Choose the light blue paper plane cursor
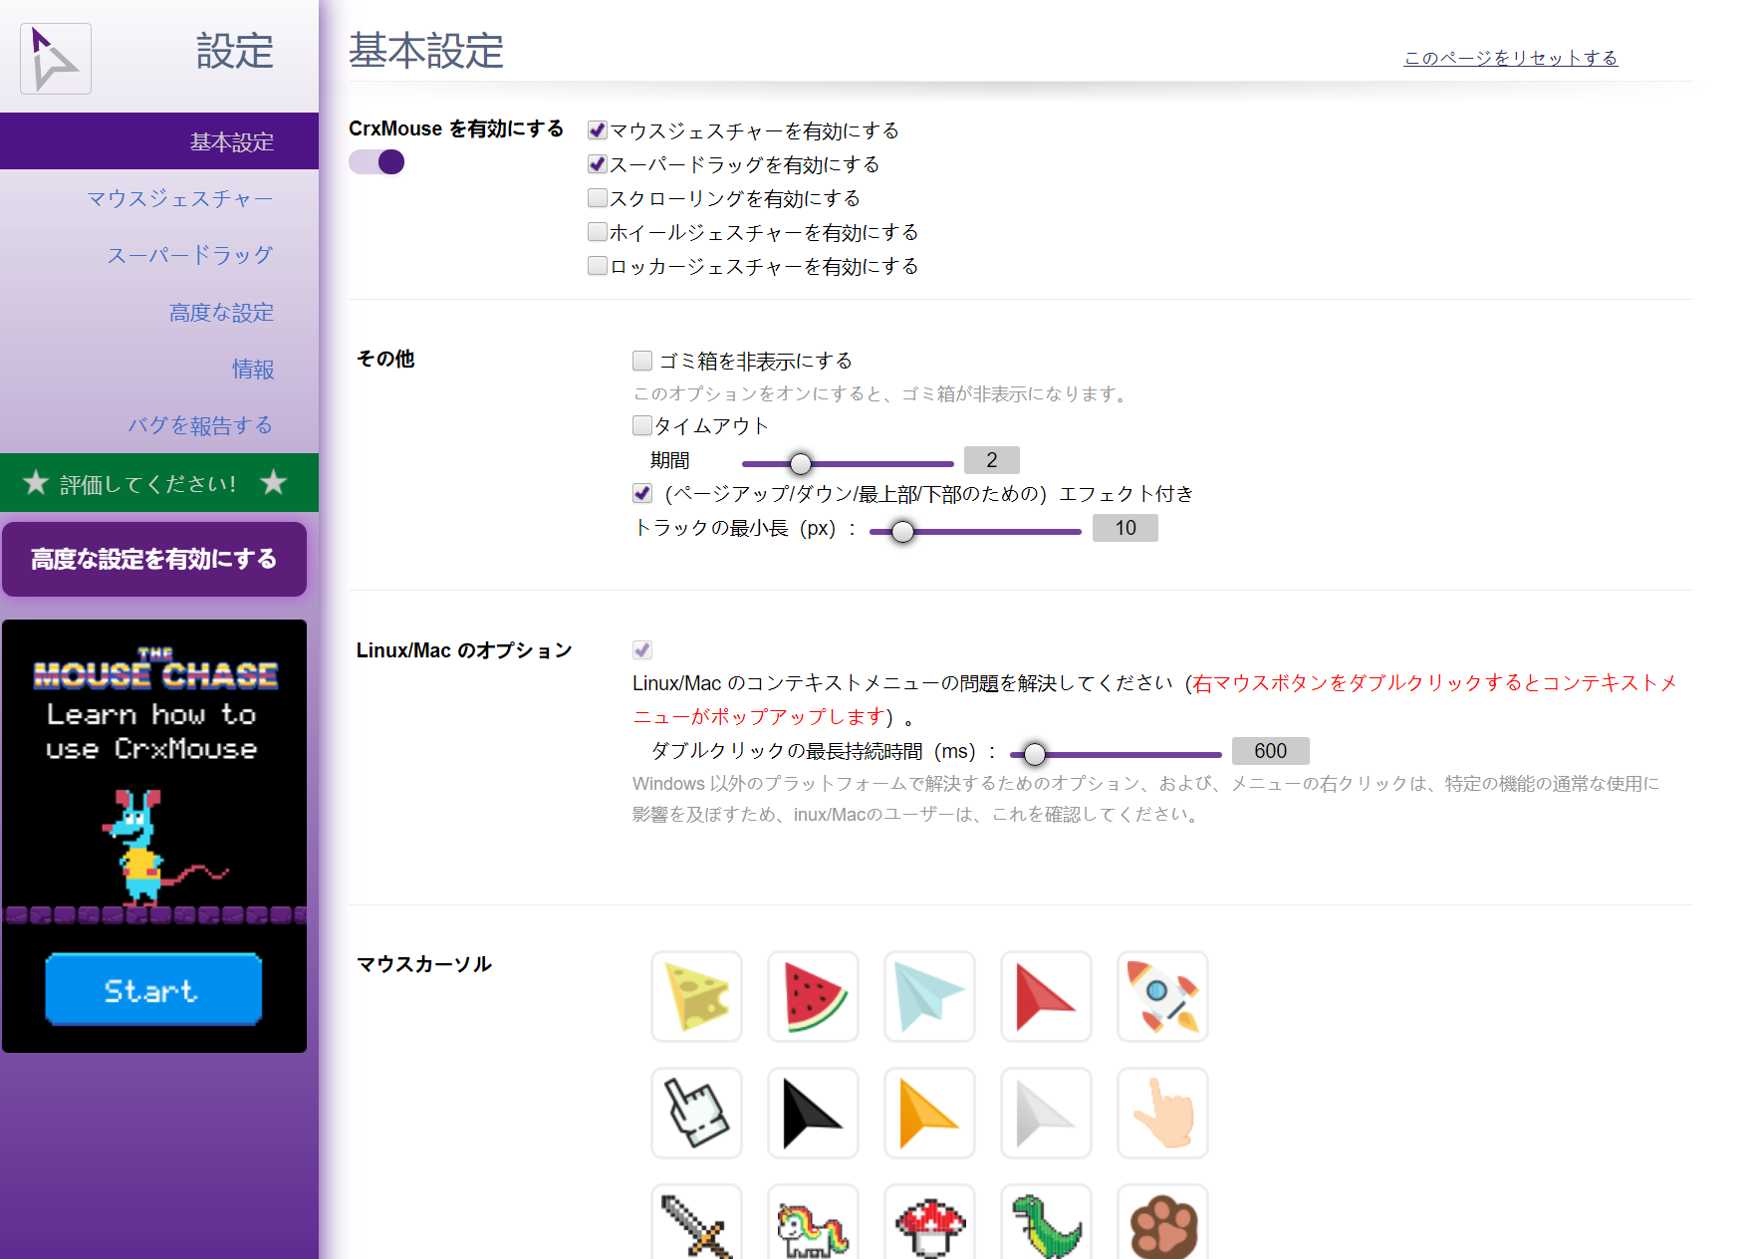The width and height of the screenshot is (1754, 1259). click(x=929, y=996)
